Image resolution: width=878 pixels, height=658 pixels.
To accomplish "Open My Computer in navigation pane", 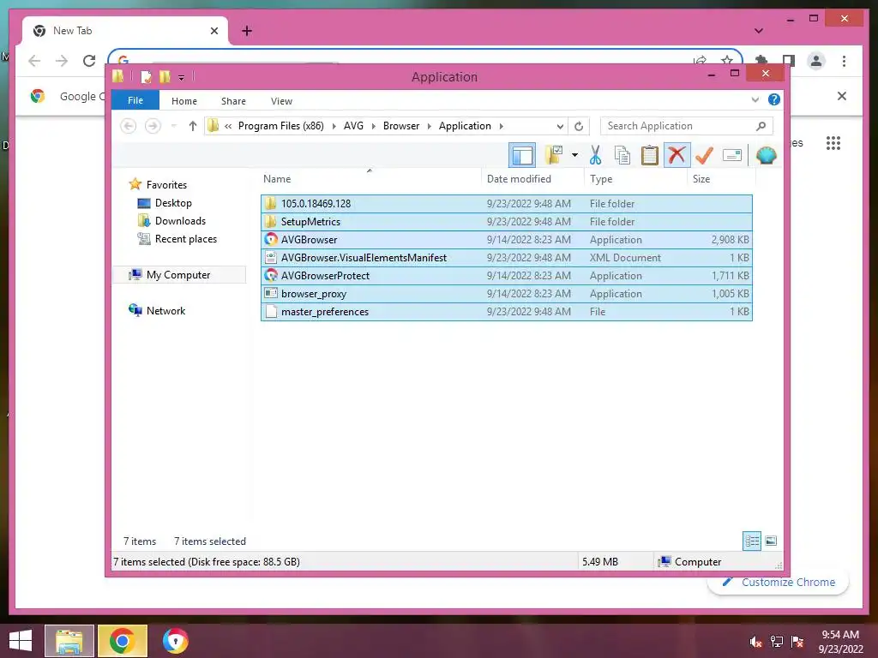I will (x=179, y=275).
